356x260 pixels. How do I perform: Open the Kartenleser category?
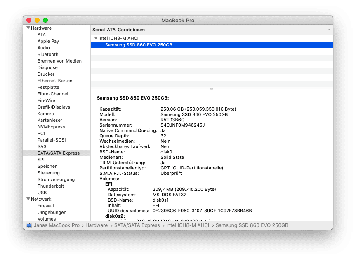pos(50,120)
